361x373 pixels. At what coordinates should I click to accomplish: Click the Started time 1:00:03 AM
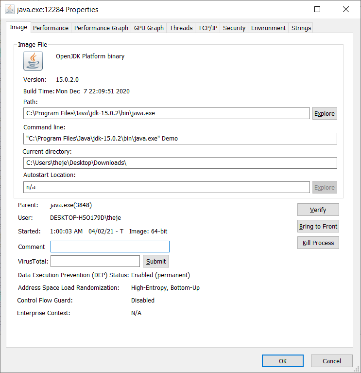click(x=66, y=231)
